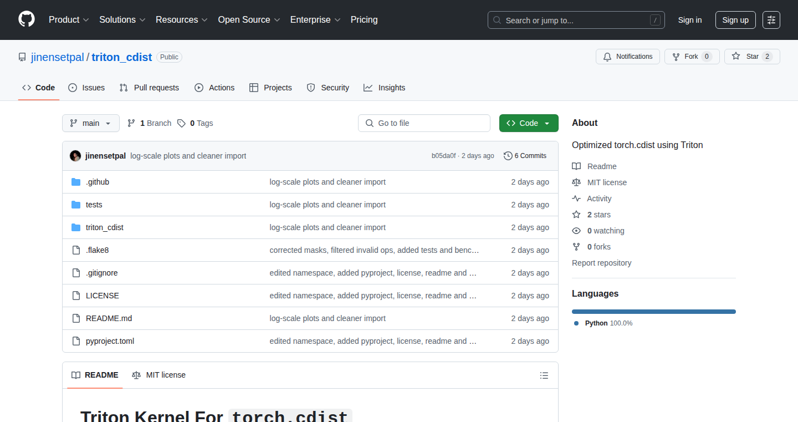Image resolution: width=798 pixels, height=422 pixels.
Task: Focus the Go to file field
Action: coord(424,123)
